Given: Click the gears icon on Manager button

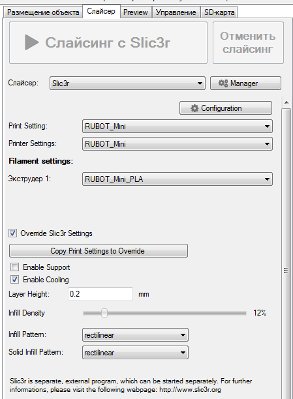Looking at the screenshot, I should point(223,83).
